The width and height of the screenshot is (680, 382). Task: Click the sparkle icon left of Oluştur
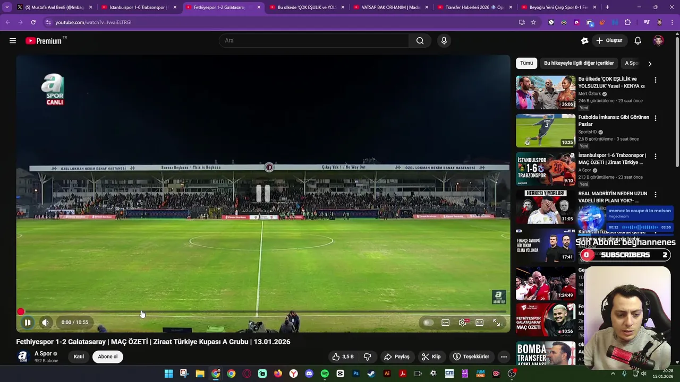584,41
